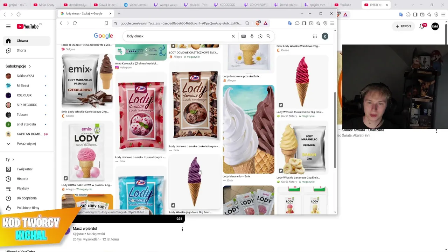
Task: Go back in the Google search window
Action: 61,23
